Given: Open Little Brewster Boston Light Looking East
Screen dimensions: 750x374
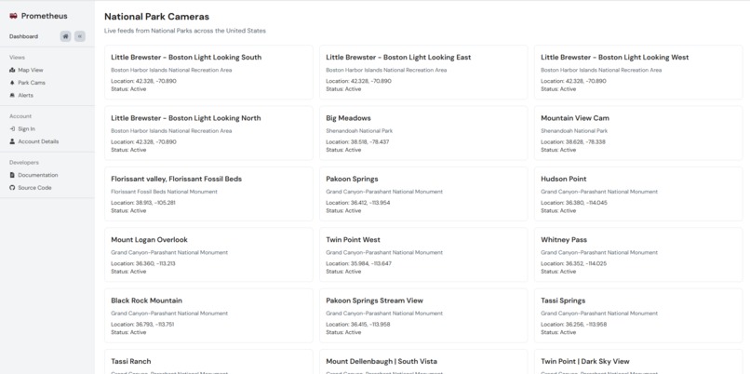Looking at the screenshot, I should coord(423,73).
